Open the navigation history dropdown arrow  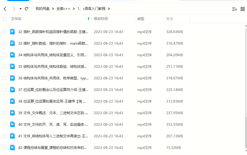click(x=21, y=9)
